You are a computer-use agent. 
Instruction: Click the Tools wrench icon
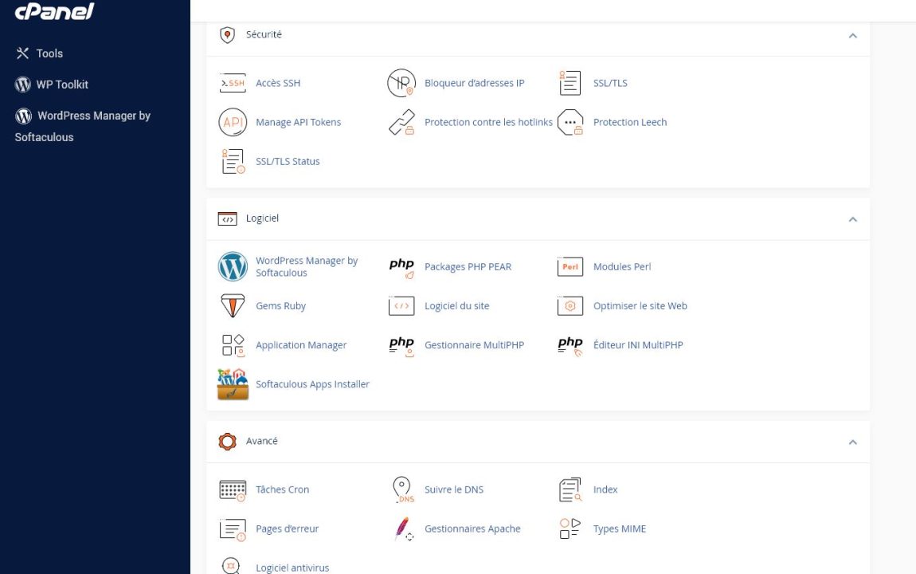pos(22,53)
